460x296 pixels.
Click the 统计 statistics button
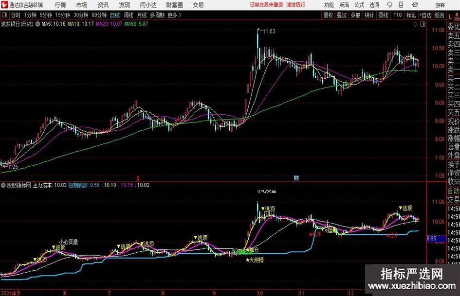tap(369, 15)
